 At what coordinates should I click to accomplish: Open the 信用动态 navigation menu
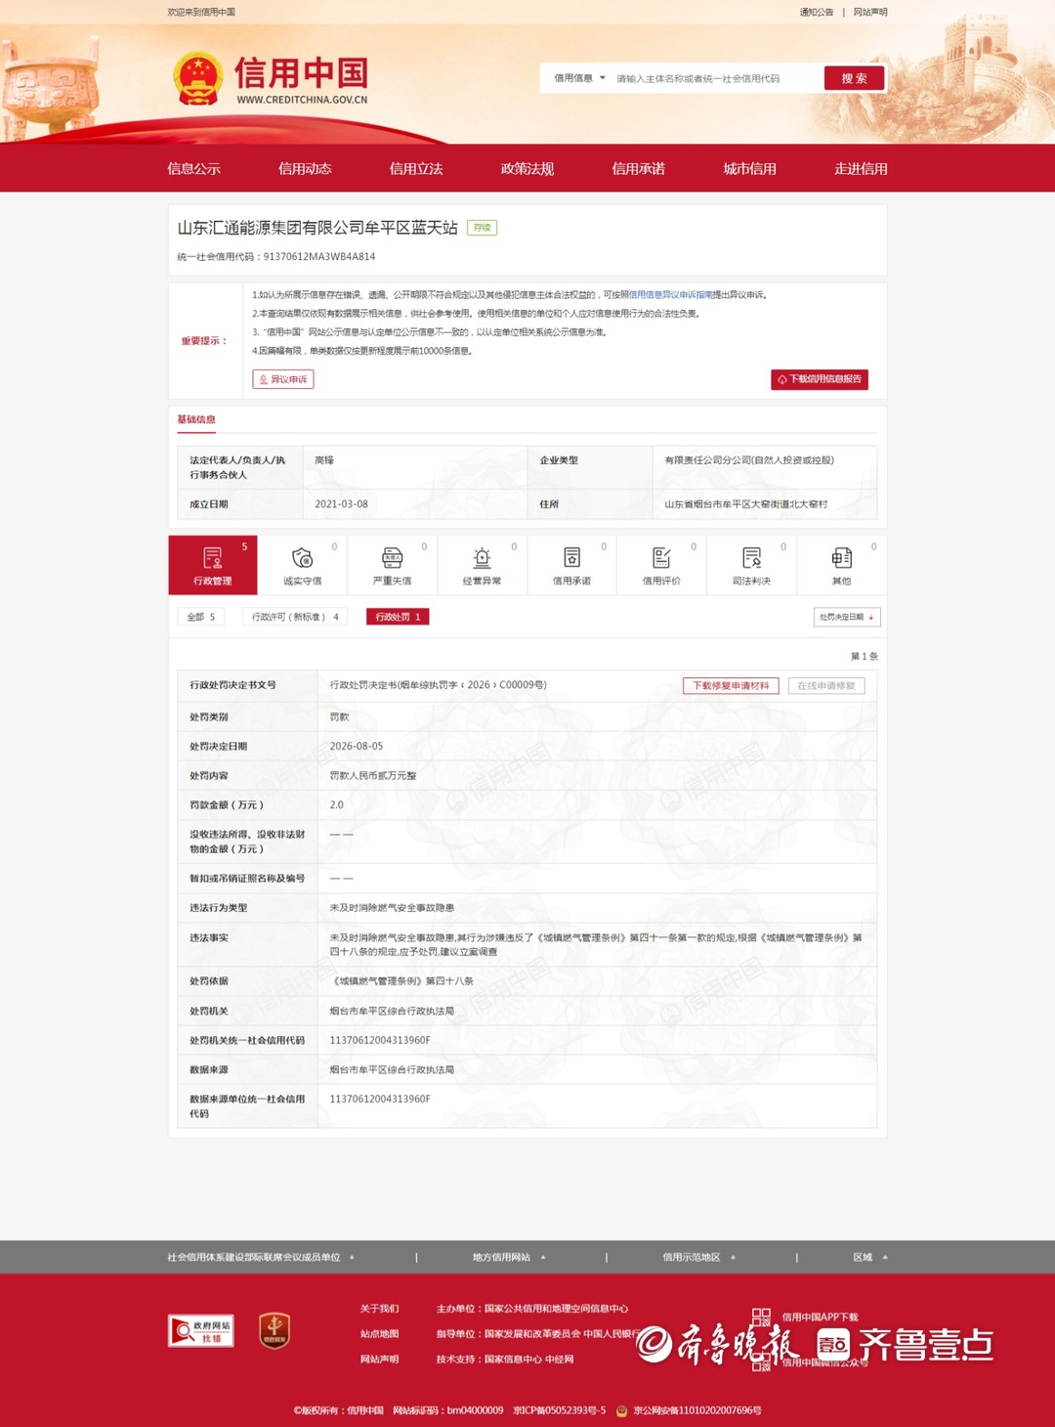click(305, 168)
